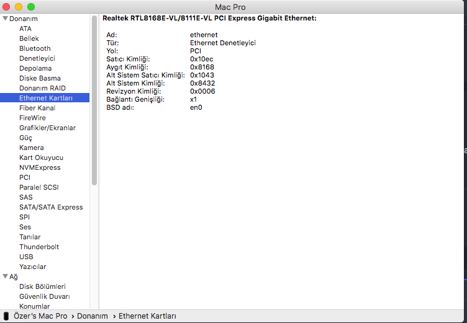Open the Depolama section
467x323 pixels.
point(35,68)
